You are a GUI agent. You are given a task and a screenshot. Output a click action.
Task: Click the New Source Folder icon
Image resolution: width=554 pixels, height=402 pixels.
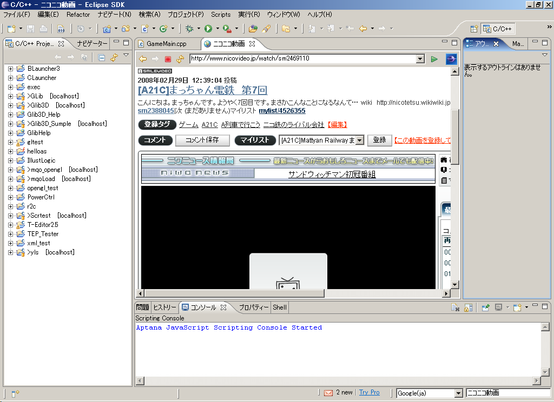coord(126,29)
